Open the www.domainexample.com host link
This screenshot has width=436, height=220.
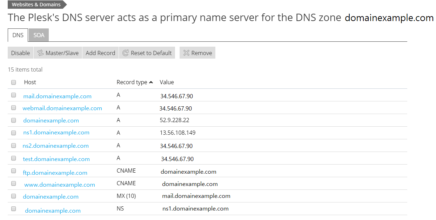[60, 185]
